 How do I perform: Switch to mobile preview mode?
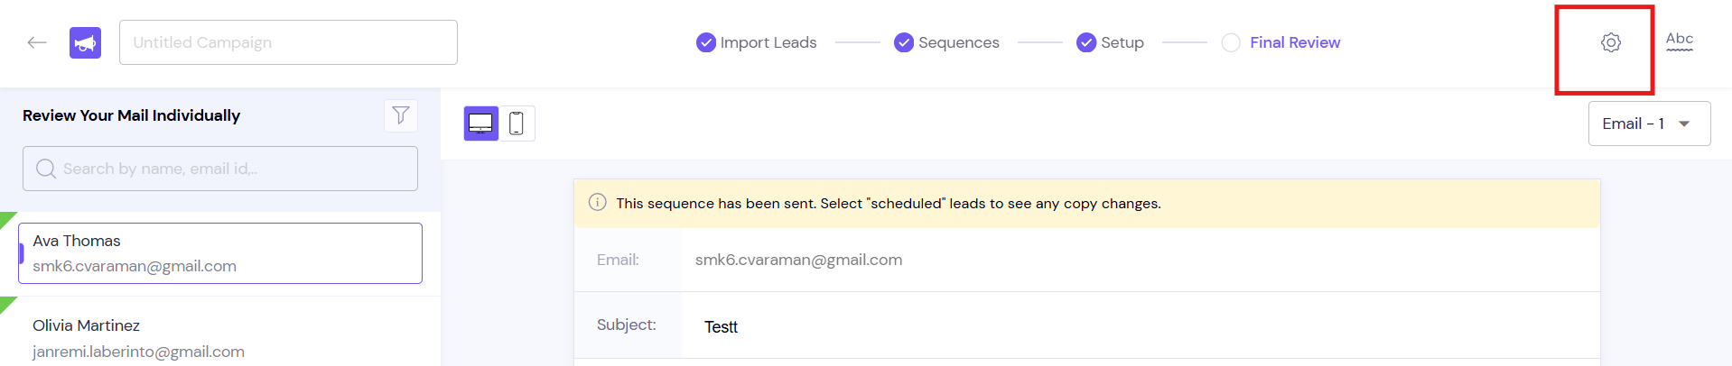517,124
